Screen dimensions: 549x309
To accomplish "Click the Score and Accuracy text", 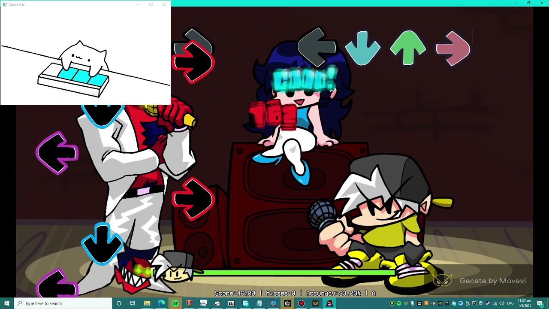I will pyautogui.click(x=295, y=293).
